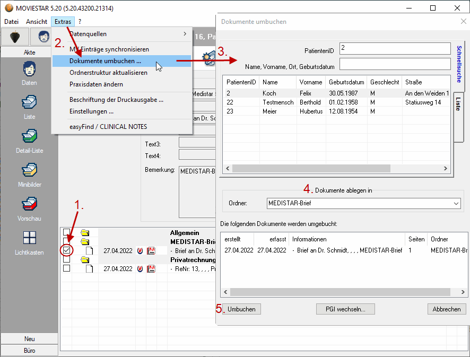Switch to the Liste view icon
470x357 pixels.
pos(29,107)
